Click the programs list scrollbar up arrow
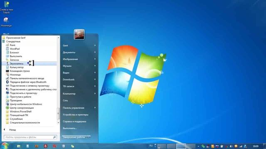The width and height of the screenshot is (266, 149). pyautogui.click(x=58, y=38)
